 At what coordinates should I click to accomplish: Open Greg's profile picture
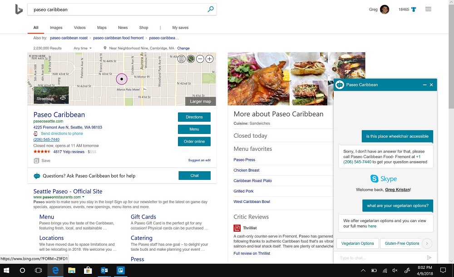tap(385, 10)
